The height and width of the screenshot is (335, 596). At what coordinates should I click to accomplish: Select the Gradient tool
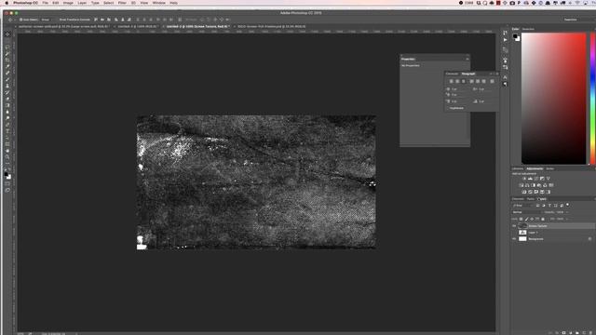click(x=7, y=105)
